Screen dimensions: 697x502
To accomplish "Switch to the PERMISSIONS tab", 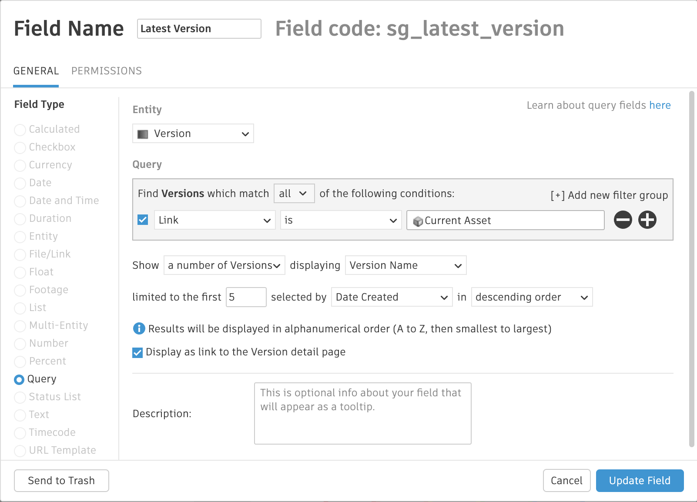I will coord(107,71).
